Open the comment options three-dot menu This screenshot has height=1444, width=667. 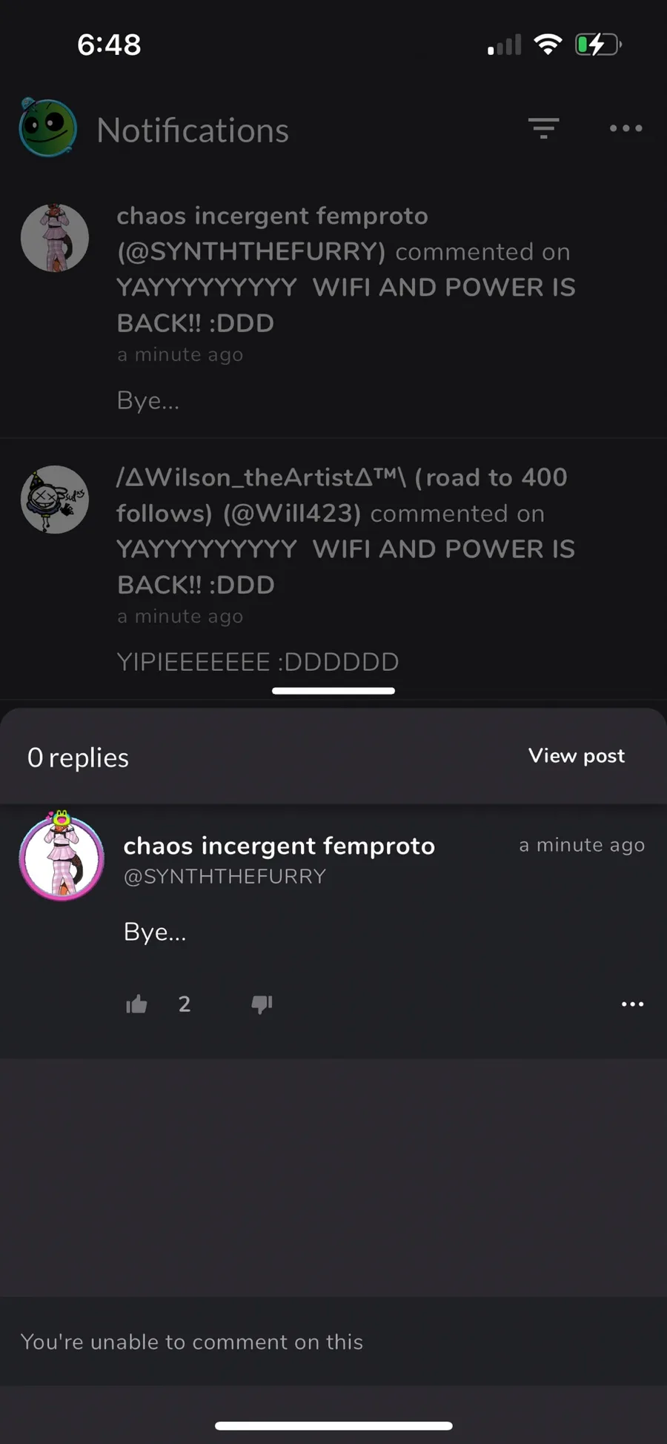[632, 1004]
